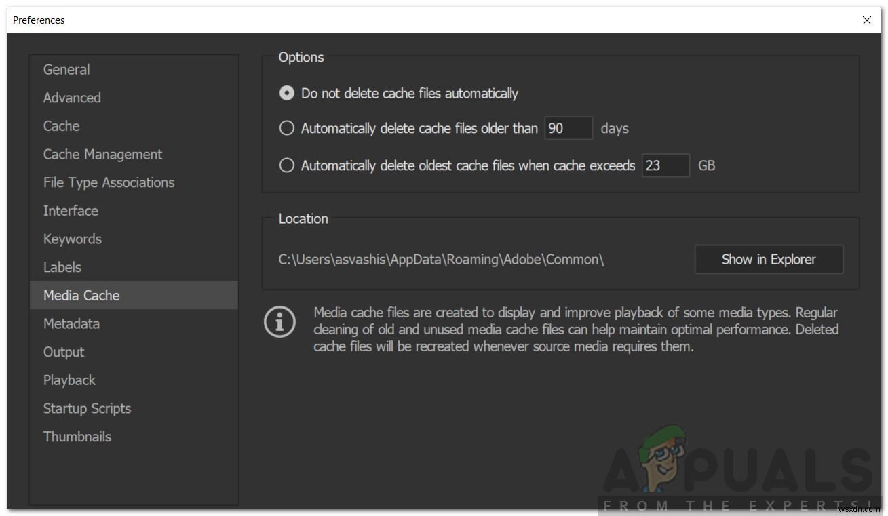
Task: Open the Advanced preferences section
Action: (x=72, y=98)
